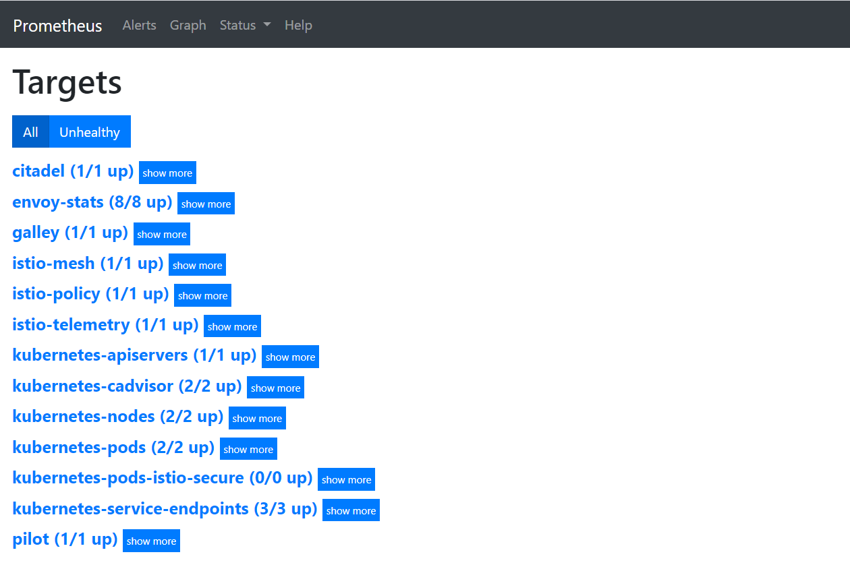Open the Help link in navbar
Viewport: 850px width, 569px height.
(297, 25)
